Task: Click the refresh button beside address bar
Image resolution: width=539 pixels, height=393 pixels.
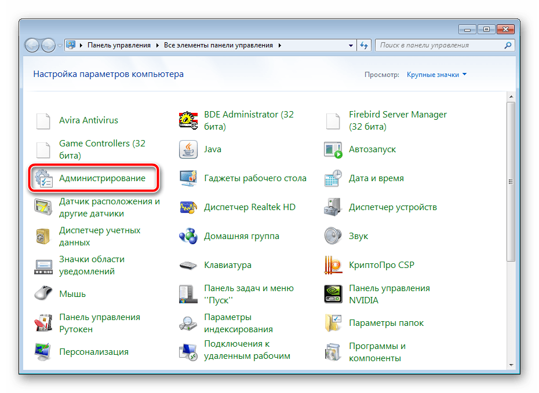Action: 365,45
